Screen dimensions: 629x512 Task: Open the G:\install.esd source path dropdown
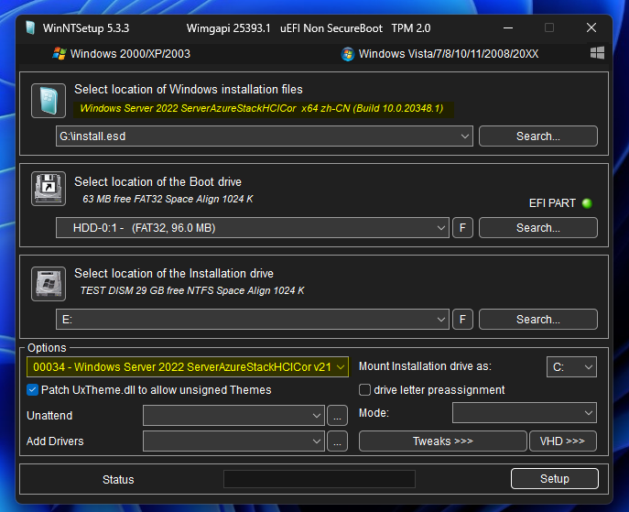pyautogui.click(x=265, y=136)
